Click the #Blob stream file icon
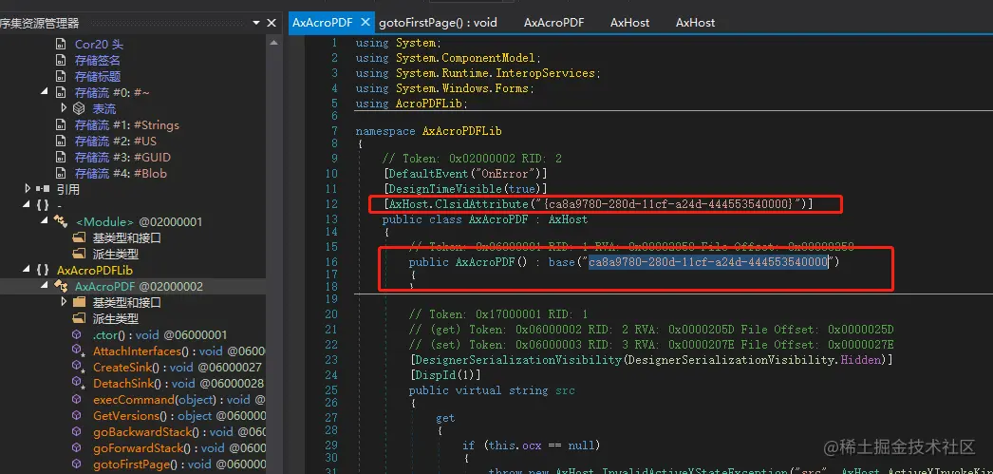 click(61, 174)
